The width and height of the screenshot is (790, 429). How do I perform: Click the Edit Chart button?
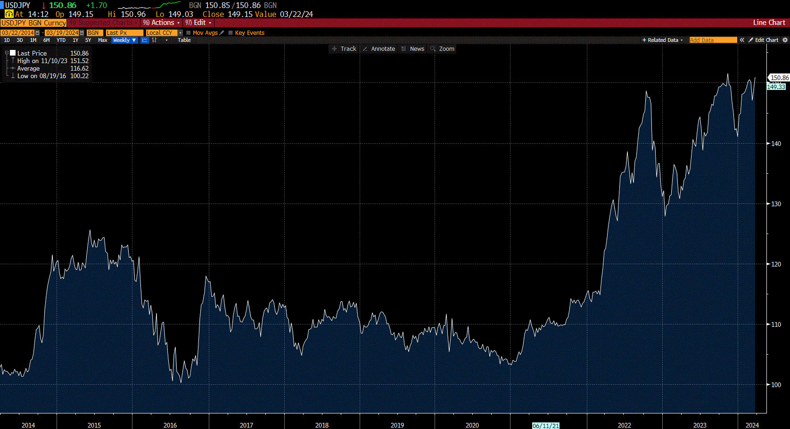pos(763,40)
